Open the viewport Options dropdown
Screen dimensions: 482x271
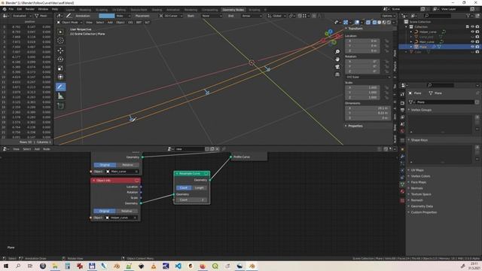389,16
